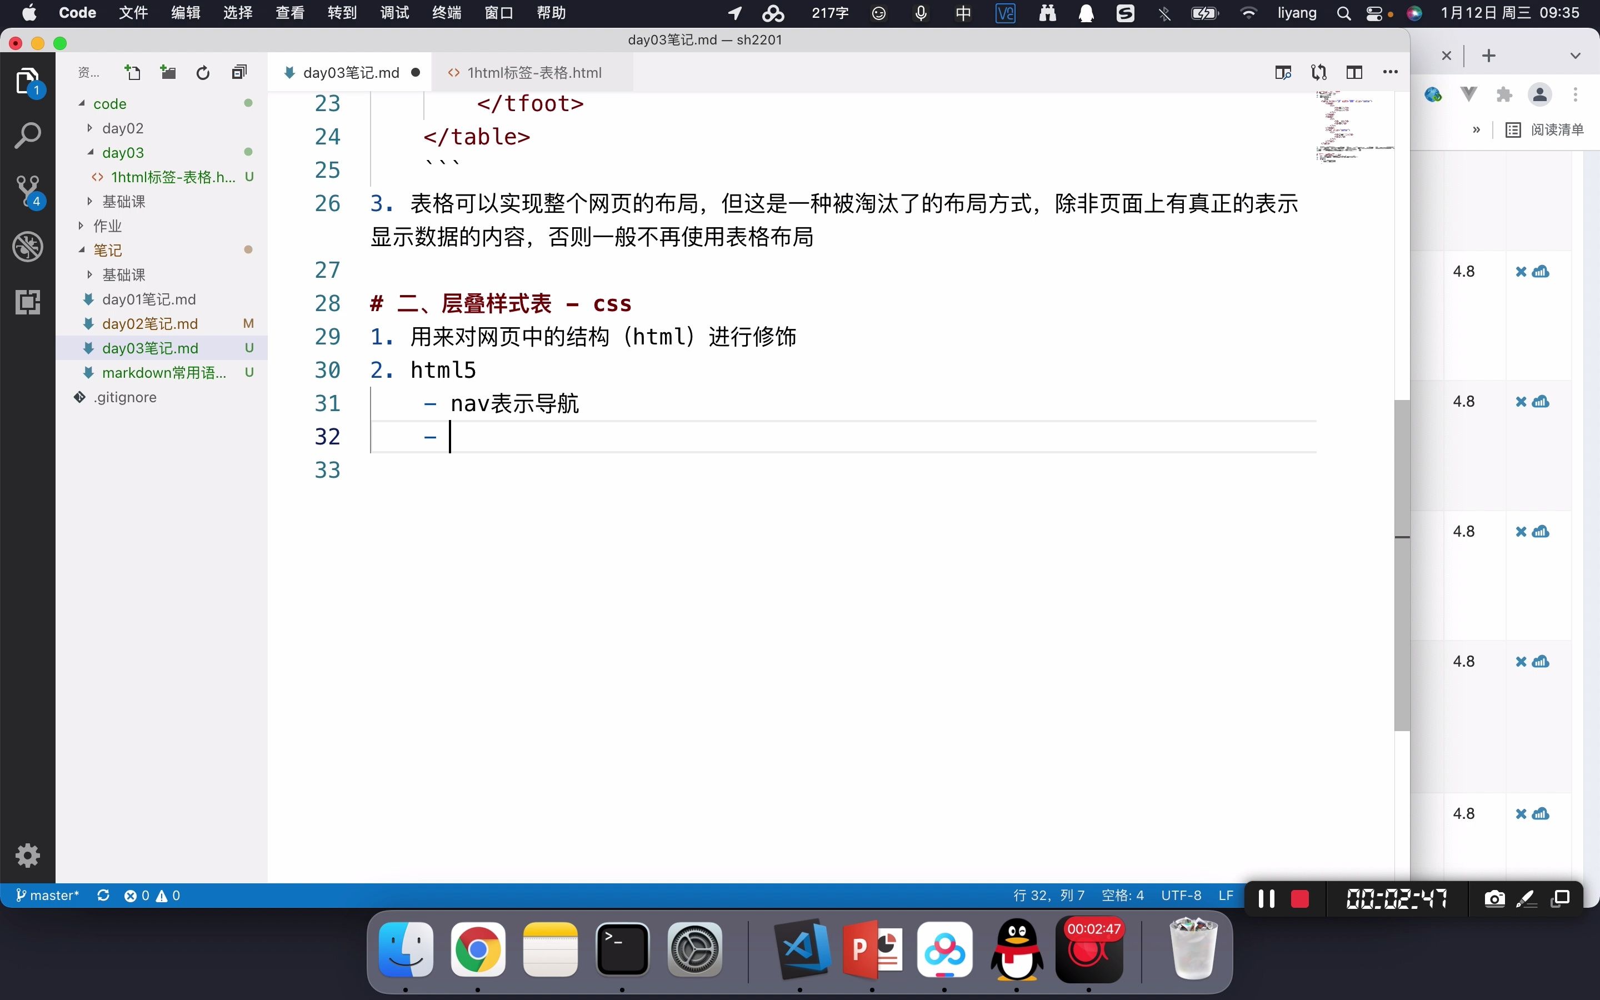
Task: Open the Source Control view icon
Action: (x=28, y=191)
